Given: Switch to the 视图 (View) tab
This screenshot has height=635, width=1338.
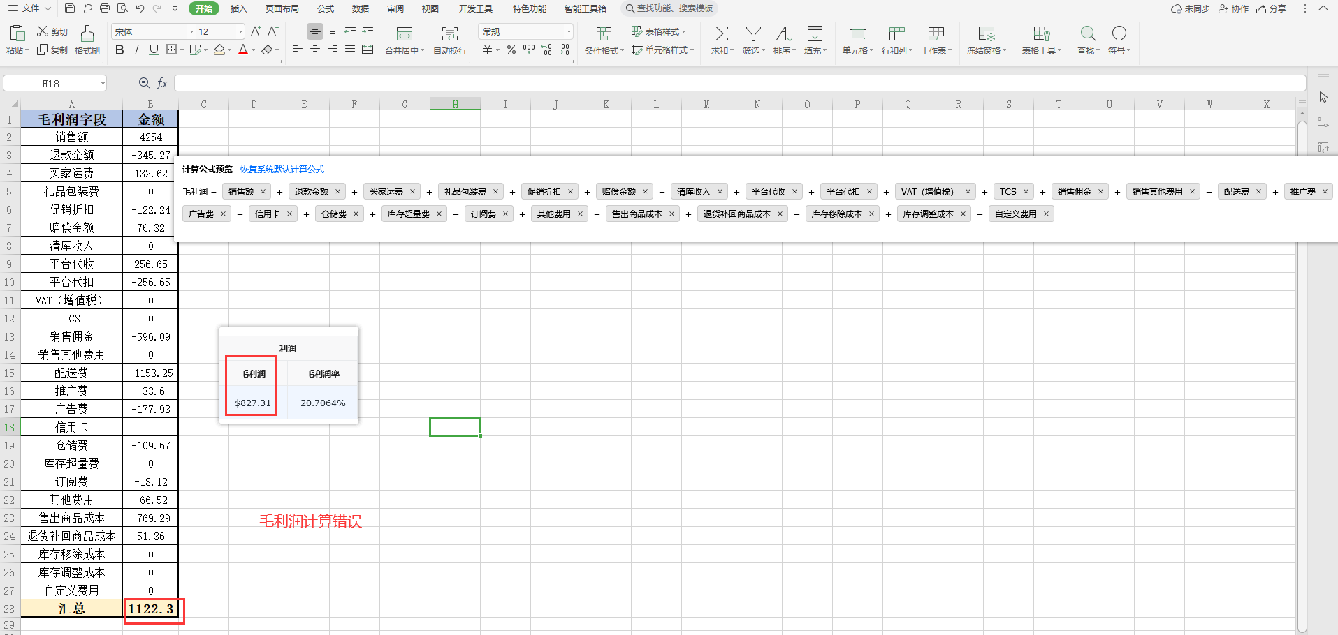Looking at the screenshot, I should [430, 8].
